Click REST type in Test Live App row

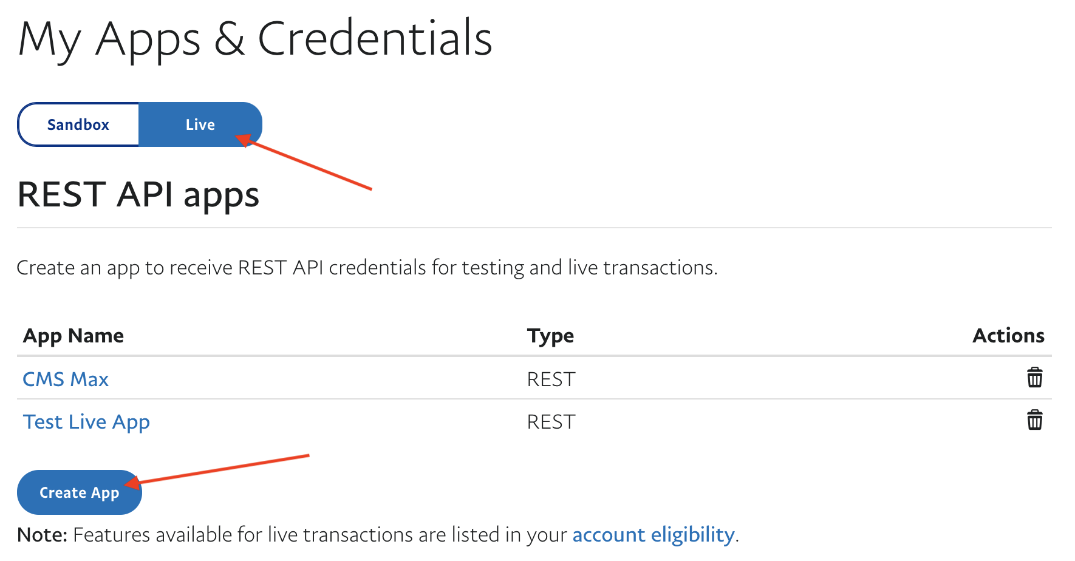pos(551,421)
